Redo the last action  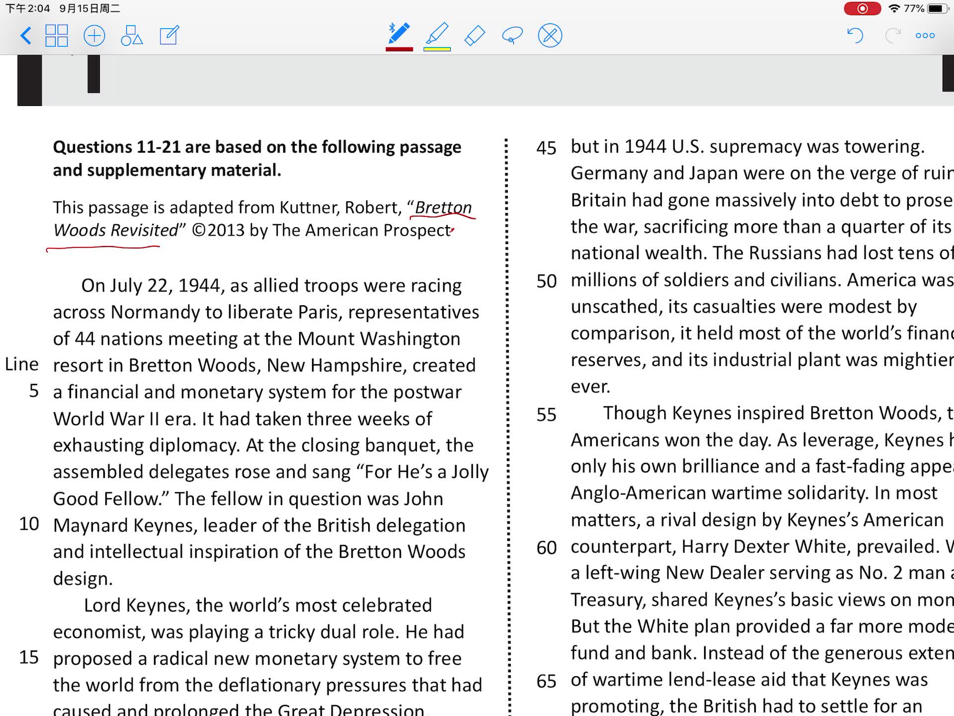tap(893, 36)
